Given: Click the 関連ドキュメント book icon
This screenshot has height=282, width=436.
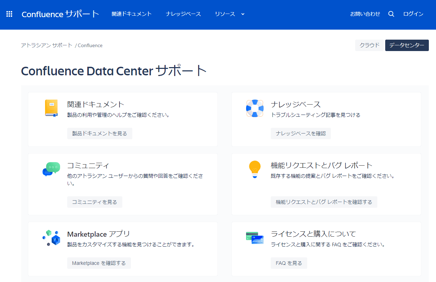Looking at the screenshot, I should (x=51, y=108).
